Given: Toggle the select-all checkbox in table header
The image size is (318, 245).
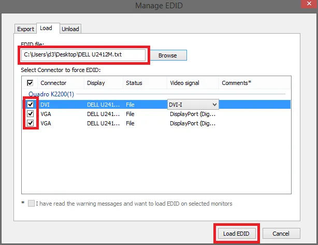Looking at the screenshot, I should point(30,83).
